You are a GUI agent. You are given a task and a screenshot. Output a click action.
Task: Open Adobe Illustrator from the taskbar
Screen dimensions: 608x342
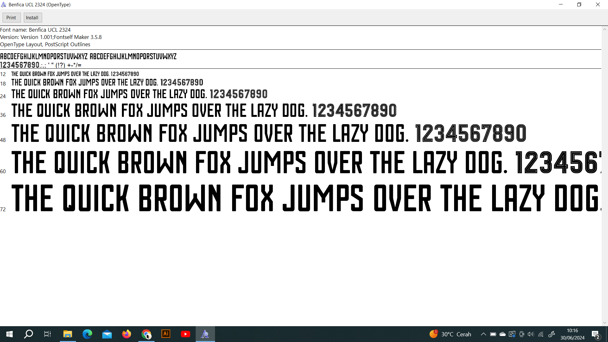click(x=166, y=334)
